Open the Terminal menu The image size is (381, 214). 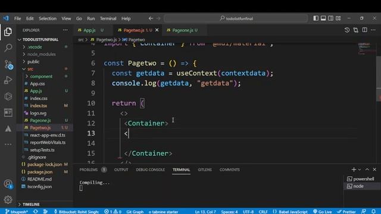pyautogui.click(x=108, y=18)
